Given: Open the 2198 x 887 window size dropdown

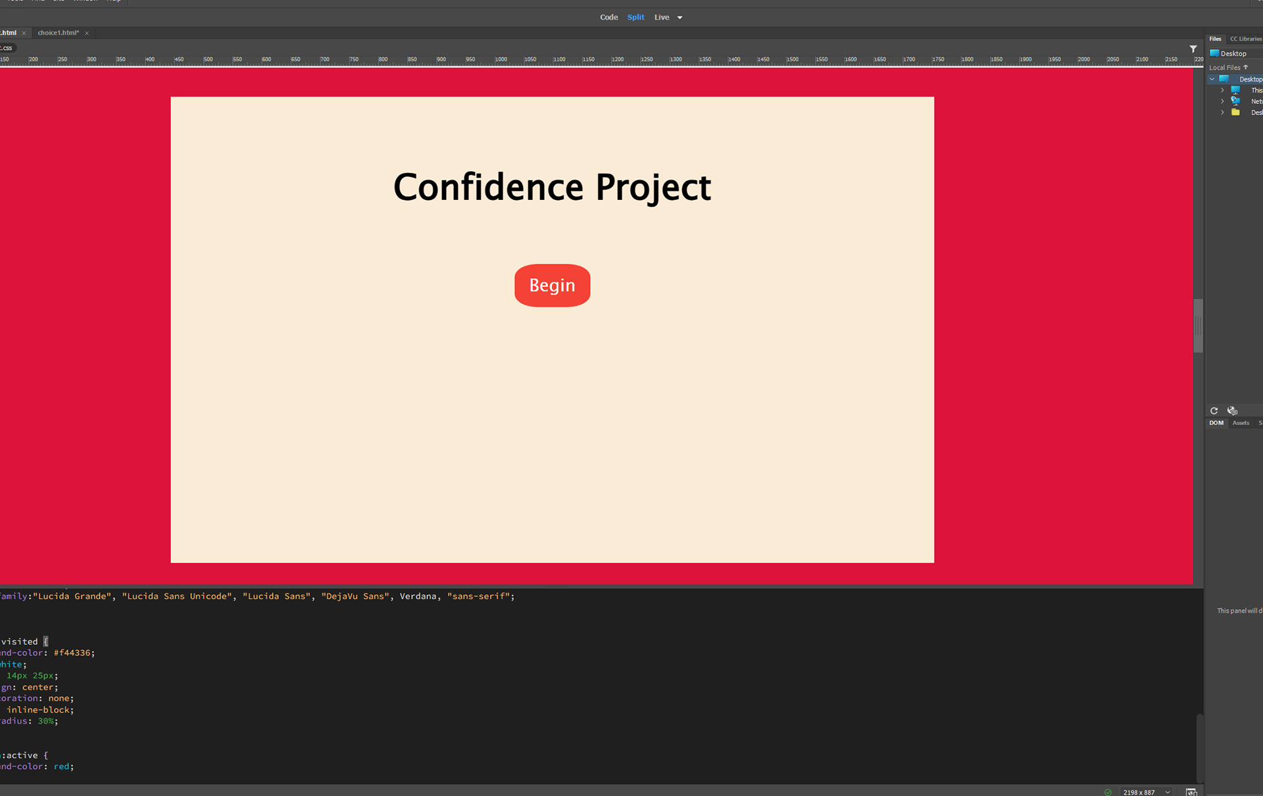Looking at the screenshot, I should coord(1168,792).
